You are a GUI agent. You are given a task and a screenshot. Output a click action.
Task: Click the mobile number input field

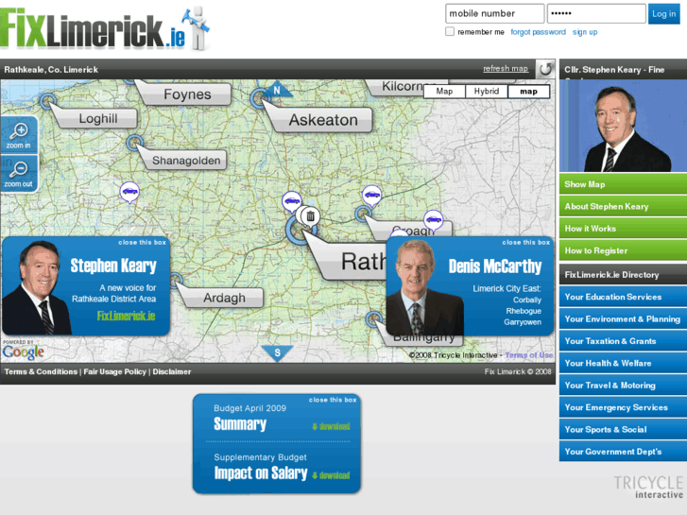(x=494, y=13)
